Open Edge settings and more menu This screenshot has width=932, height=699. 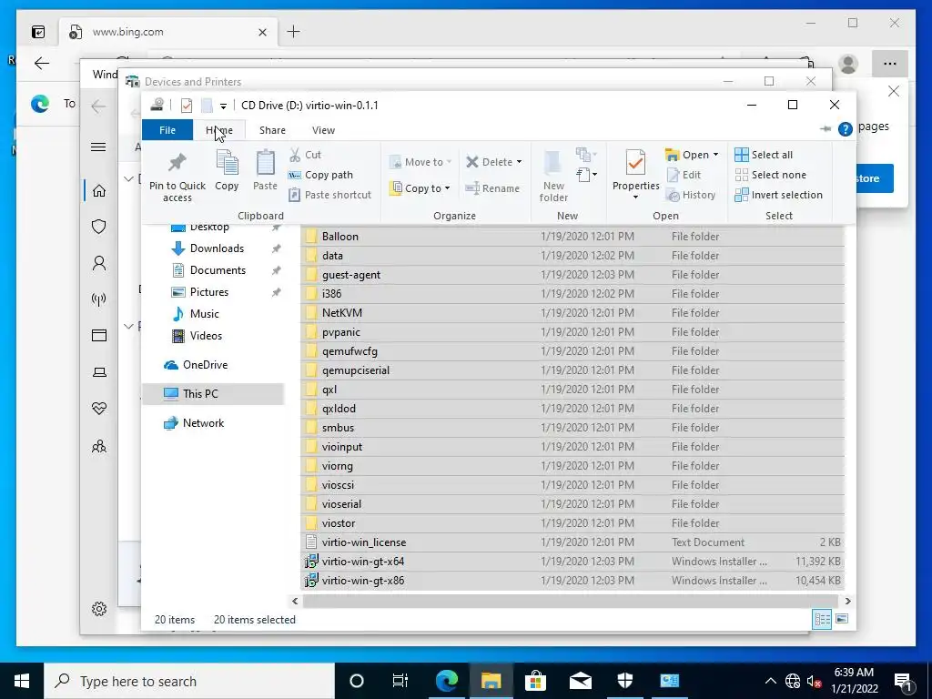click(890, 64)
